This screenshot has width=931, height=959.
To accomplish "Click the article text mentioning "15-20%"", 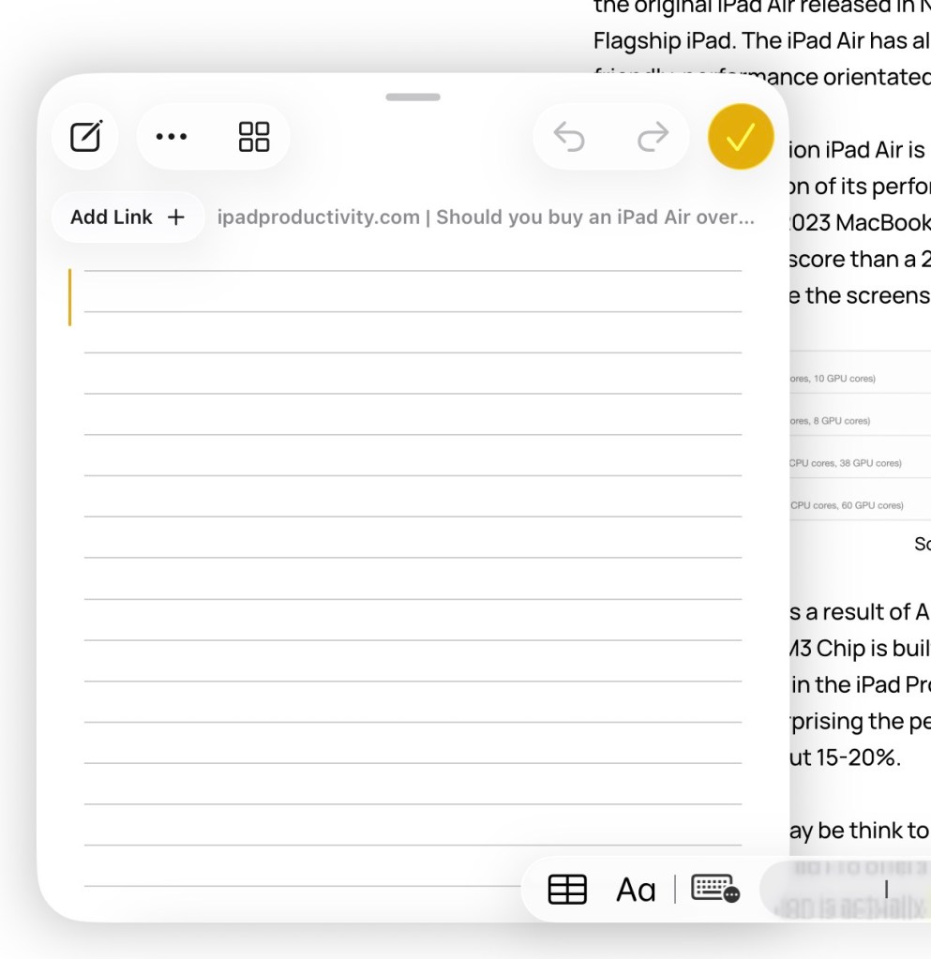I will 844,757.
